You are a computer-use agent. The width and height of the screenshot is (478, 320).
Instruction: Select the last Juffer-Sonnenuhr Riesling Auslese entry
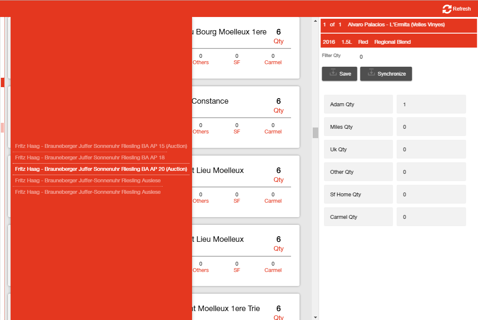[x=88, y=192]
